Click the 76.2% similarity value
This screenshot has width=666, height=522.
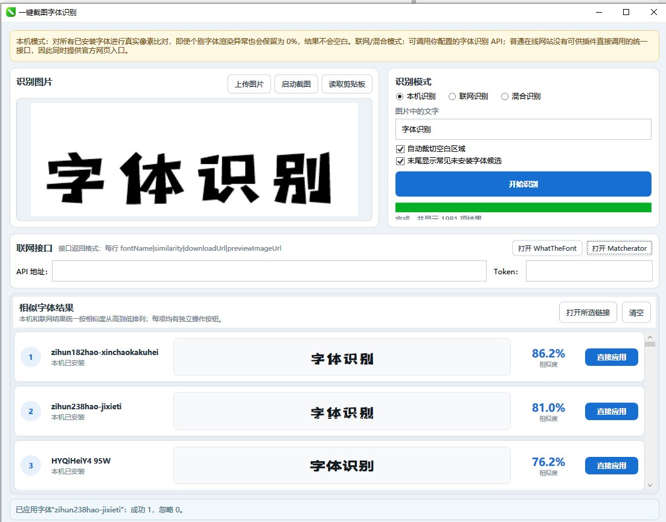548,462
